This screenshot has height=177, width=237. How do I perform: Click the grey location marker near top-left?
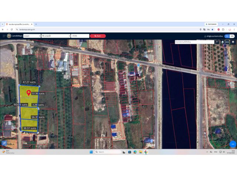pyautogui.click(x=28, y=45)
